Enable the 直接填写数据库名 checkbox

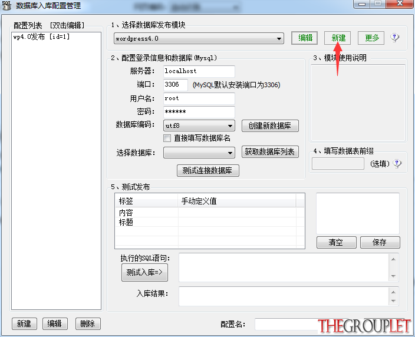167,138
